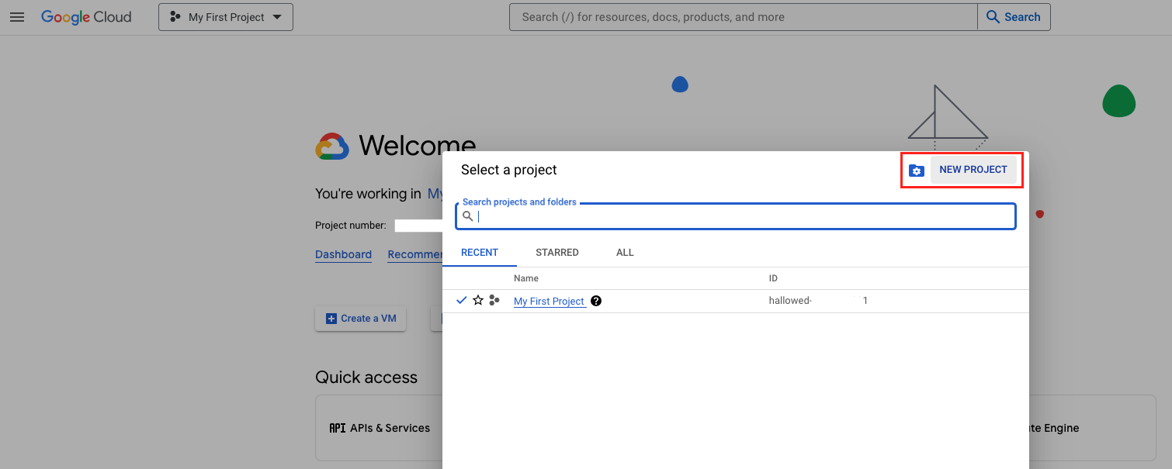
Task: Click the help icon next to My First Project
Action: [x=596, y=301]
